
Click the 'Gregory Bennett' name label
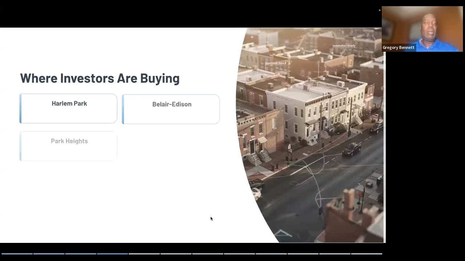(x=399, y=48)
